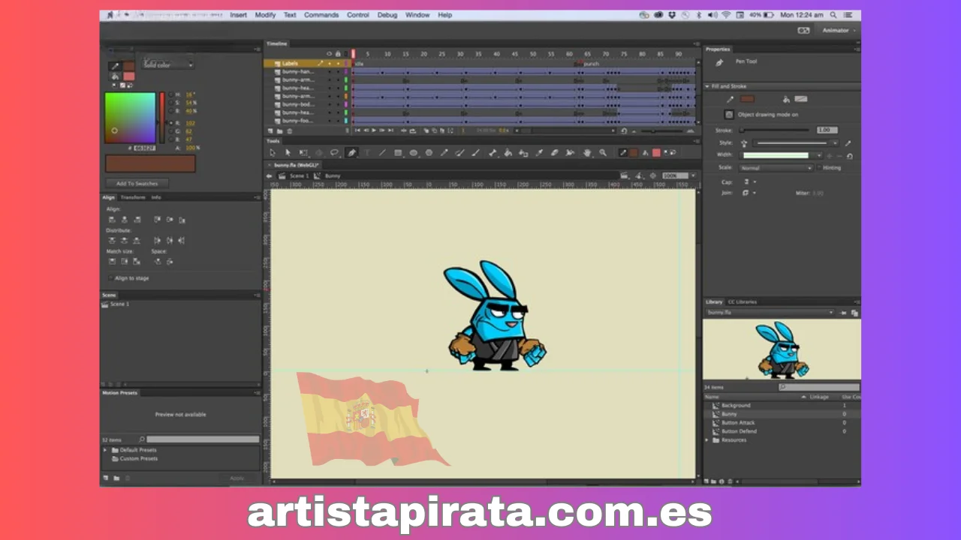The height and width of the screenshot is (540, 961).
Task: Click align left edge icon
Action: pyautogui.click(x=112, y=220)
